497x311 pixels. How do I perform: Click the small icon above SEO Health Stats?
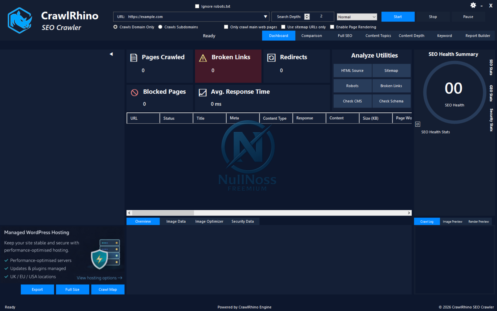417,124
